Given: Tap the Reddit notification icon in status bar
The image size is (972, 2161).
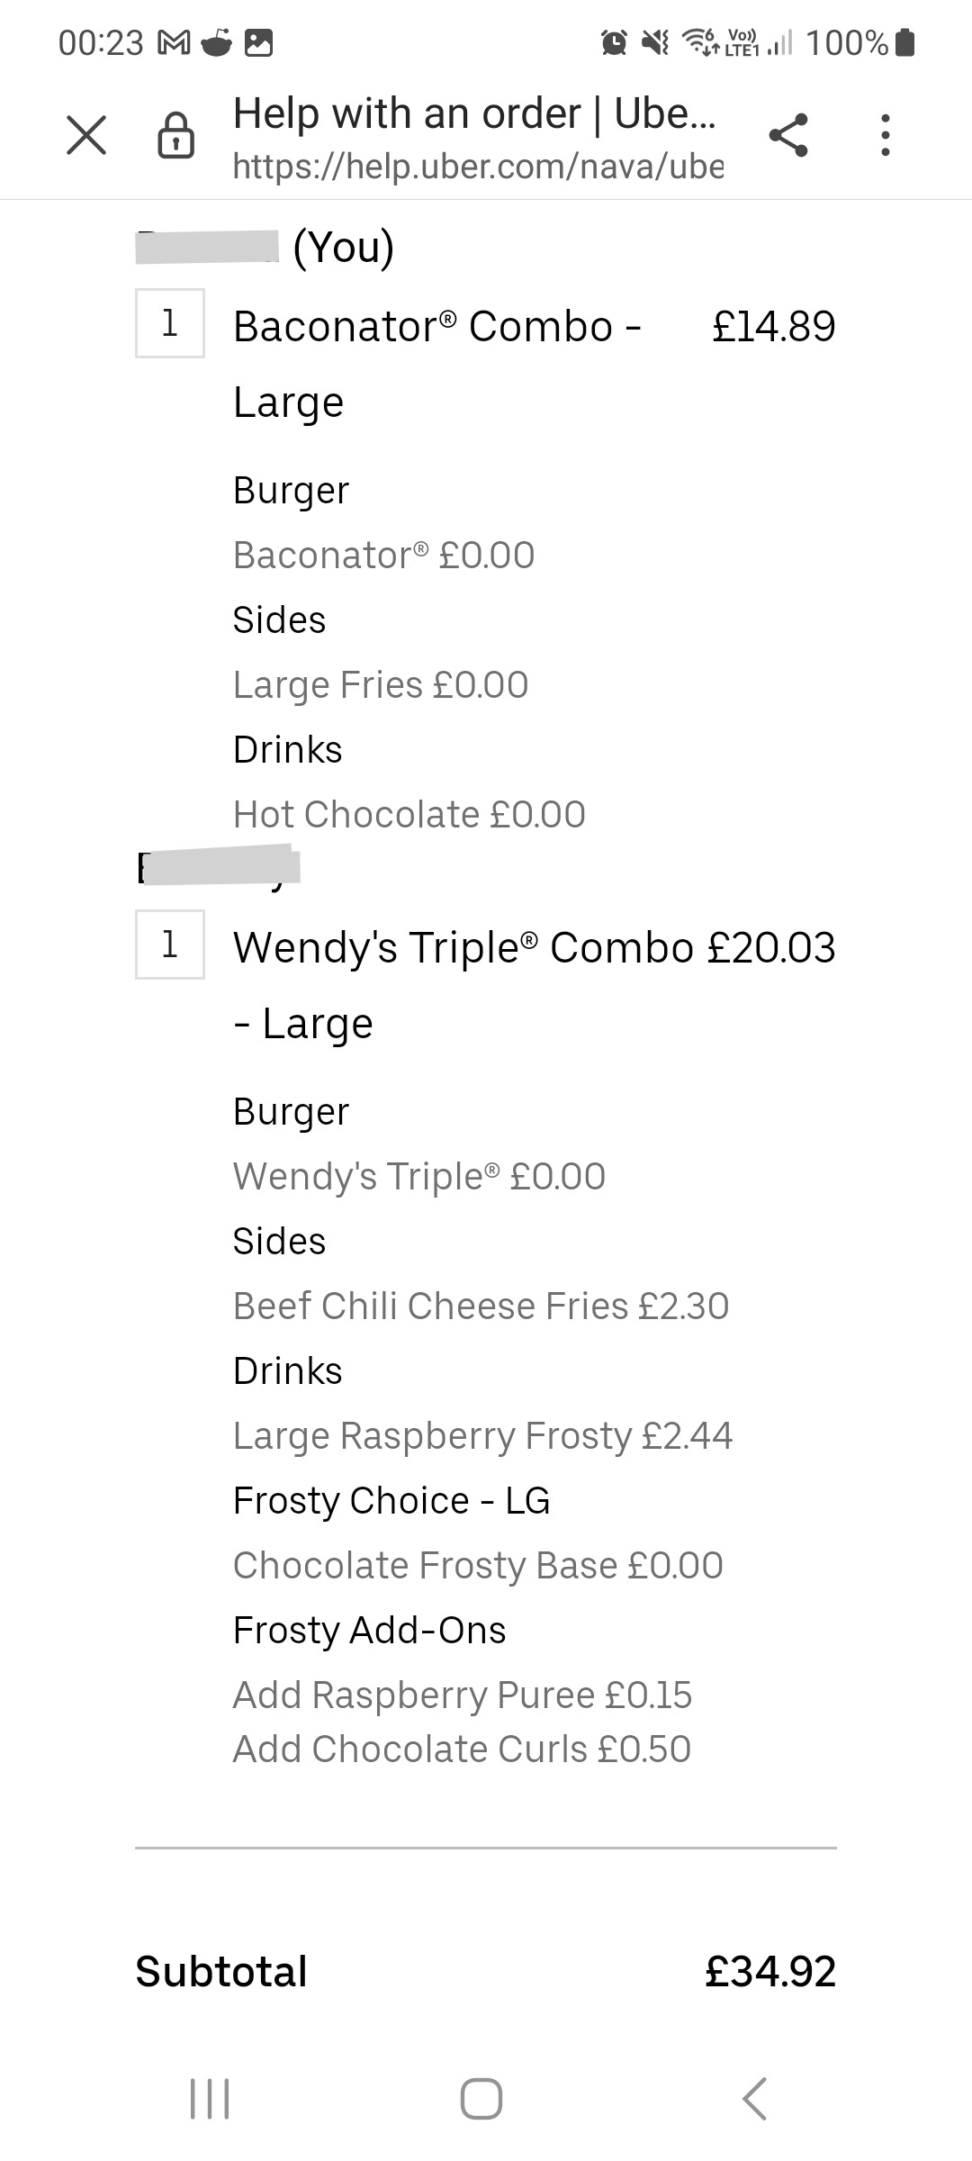Looking at the screenshot, I should pyautogui.click(x=217, y=42).
